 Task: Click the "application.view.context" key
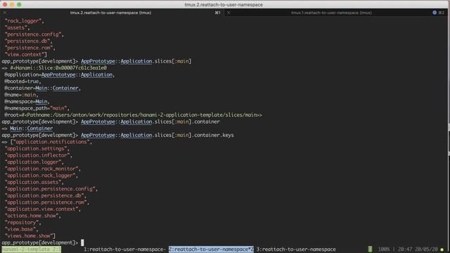coord(43,209)
